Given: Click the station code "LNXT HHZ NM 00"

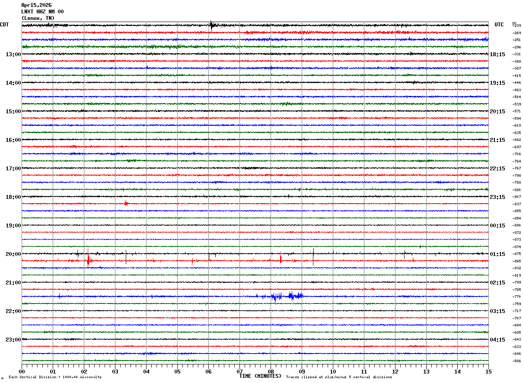Looking at the screenshot, I should click(42, 12).
